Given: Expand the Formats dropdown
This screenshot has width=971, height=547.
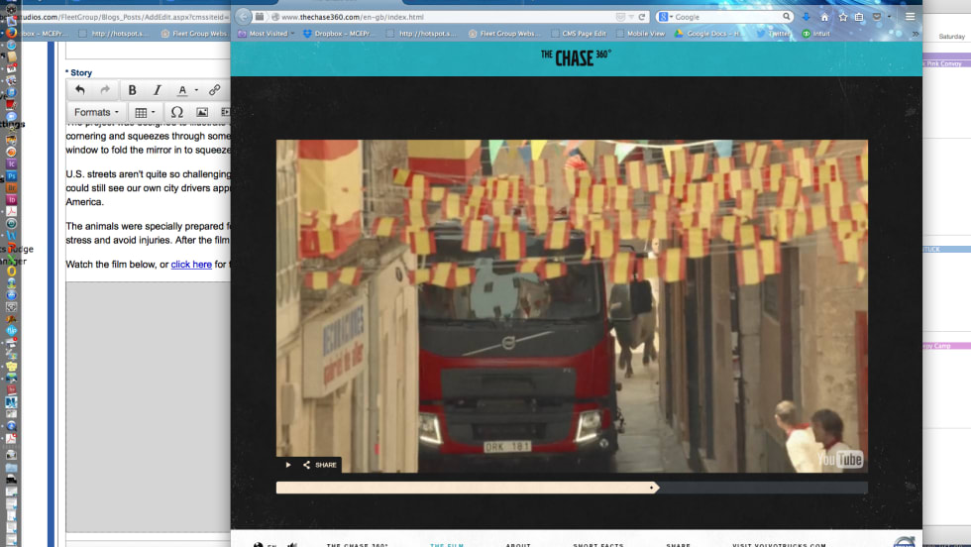Looking at the screenshot, I should [x=97, y=112].
